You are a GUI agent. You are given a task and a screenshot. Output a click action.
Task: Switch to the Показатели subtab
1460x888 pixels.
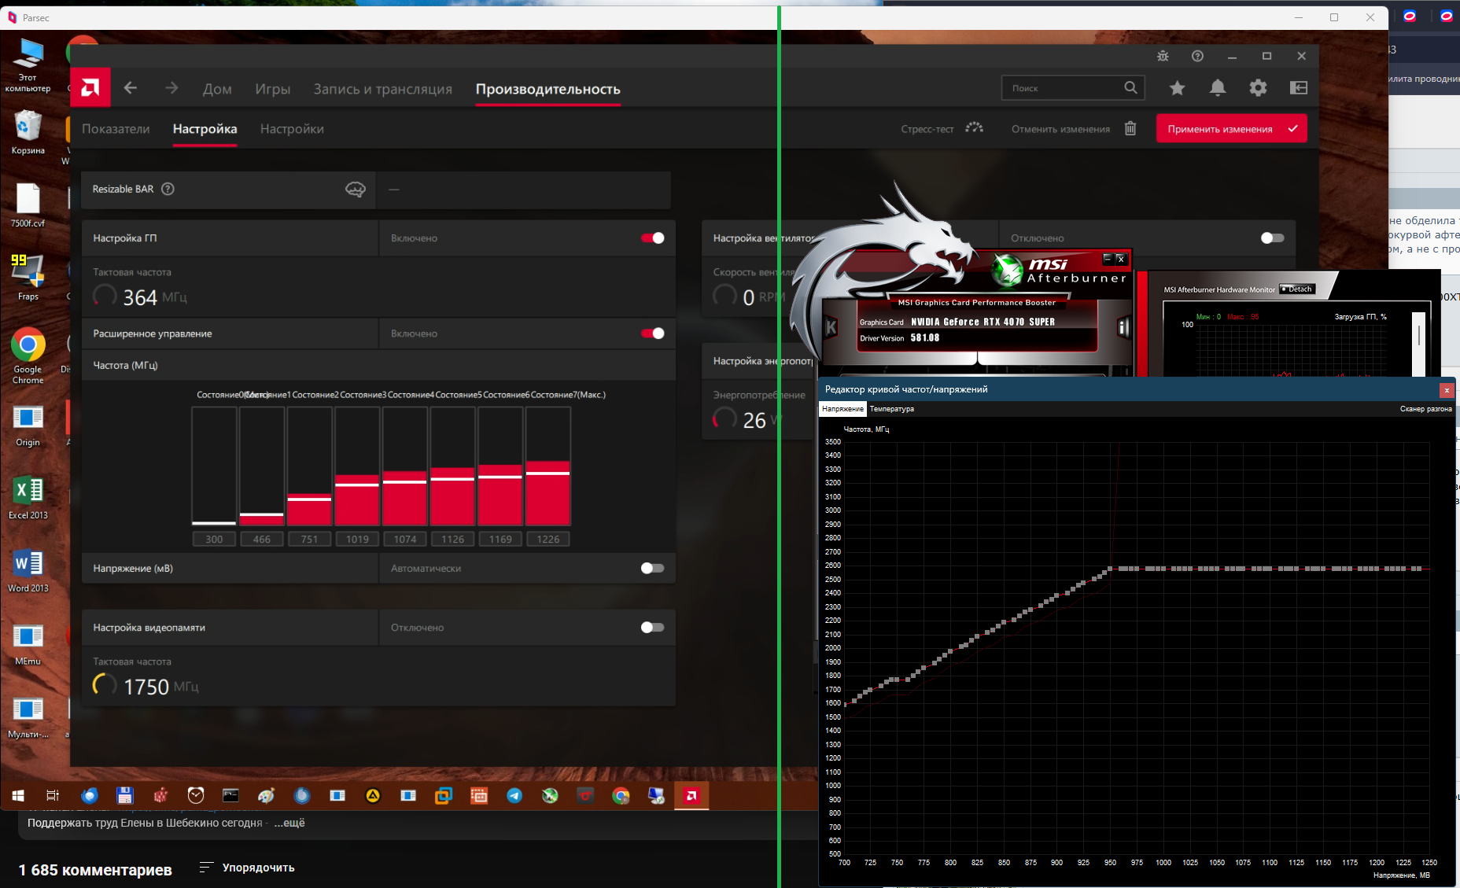116,129
